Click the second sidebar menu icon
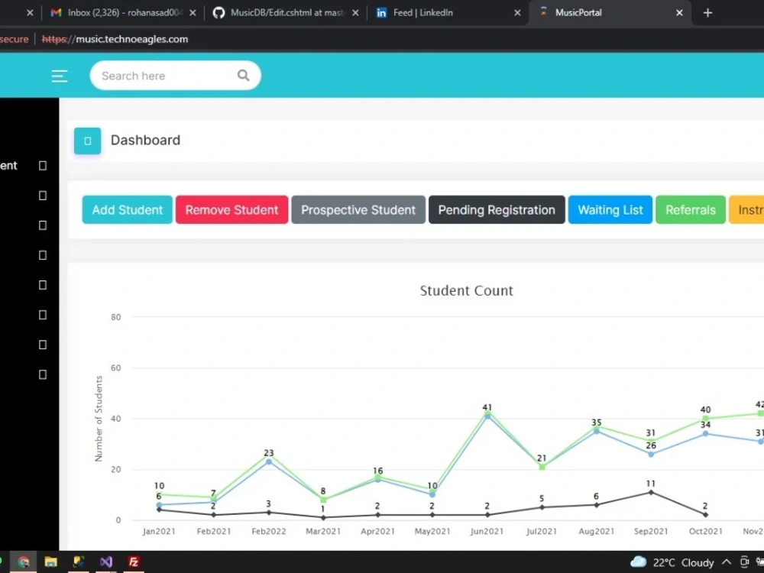The image size is (764, 573). click(43, 196)
